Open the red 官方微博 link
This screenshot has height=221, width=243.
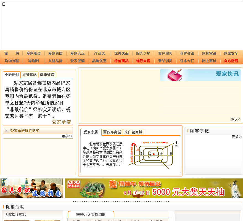pyautogui.click(x=231, y=61)
